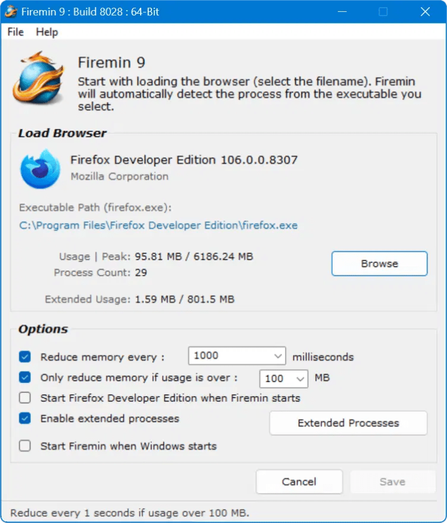Viewport: 447px width, 523px height.
Task: Open the Help menu
Action: pos(47,32)
